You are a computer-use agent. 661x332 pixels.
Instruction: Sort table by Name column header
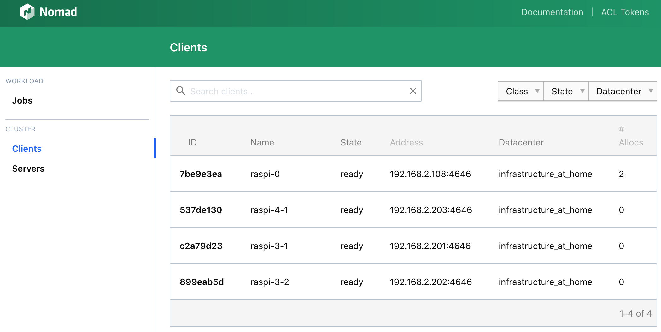[x=262, y=142]
